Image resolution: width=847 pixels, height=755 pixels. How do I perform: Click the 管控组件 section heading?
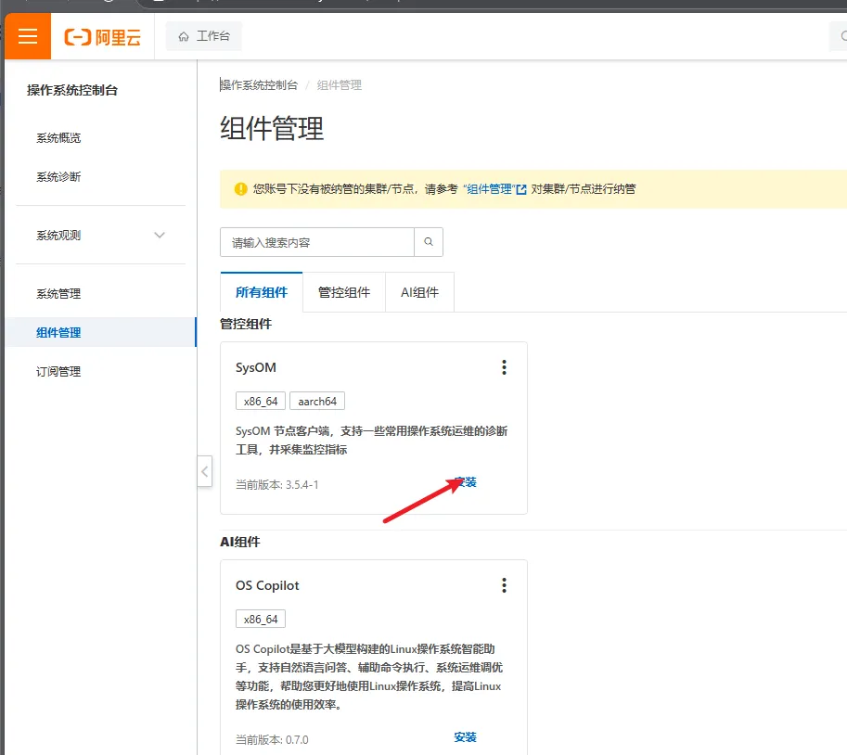[x=246, y=324]
